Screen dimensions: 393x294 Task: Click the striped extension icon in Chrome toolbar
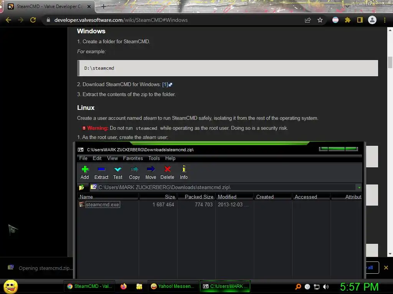click(335, 20)
